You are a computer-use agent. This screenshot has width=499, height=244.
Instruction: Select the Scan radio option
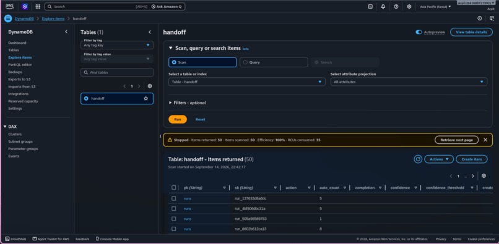(202, 62)
